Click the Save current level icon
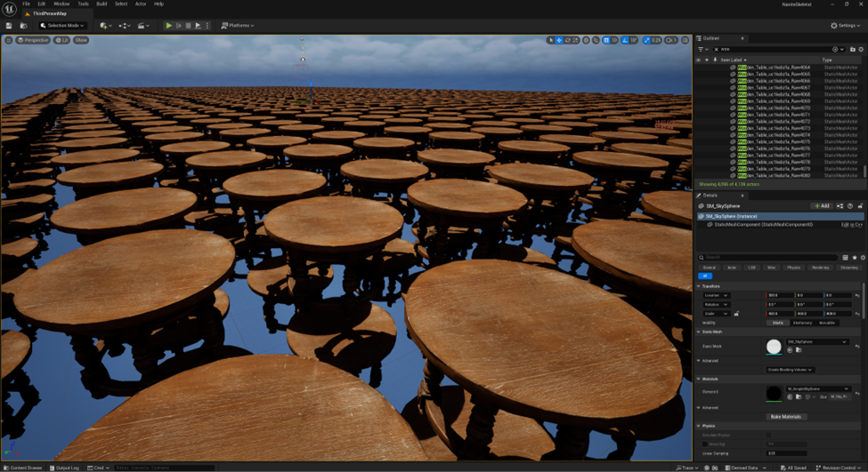Viewport: 868px width, 472px height. point(8,26)
